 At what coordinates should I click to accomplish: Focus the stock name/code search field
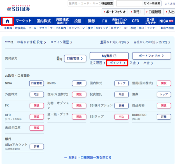pyautogui.click(x=84, y=4)
